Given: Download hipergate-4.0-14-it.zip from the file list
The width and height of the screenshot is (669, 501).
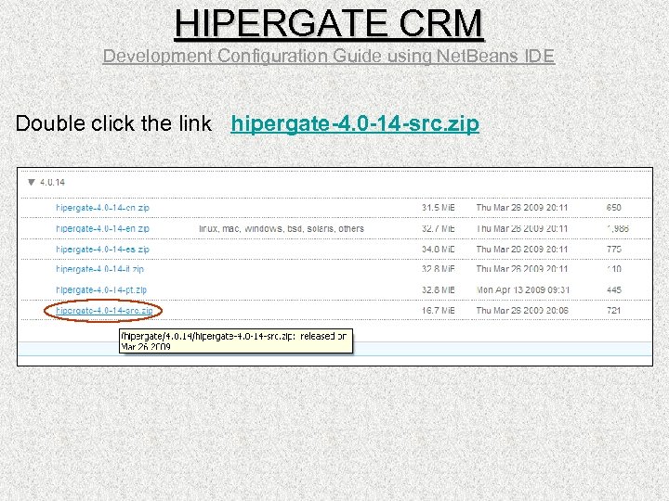Looking at the screenshot, I should pyautogui.click(x=99, y=269).
